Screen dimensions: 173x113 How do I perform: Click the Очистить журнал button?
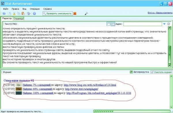point(161,72)
